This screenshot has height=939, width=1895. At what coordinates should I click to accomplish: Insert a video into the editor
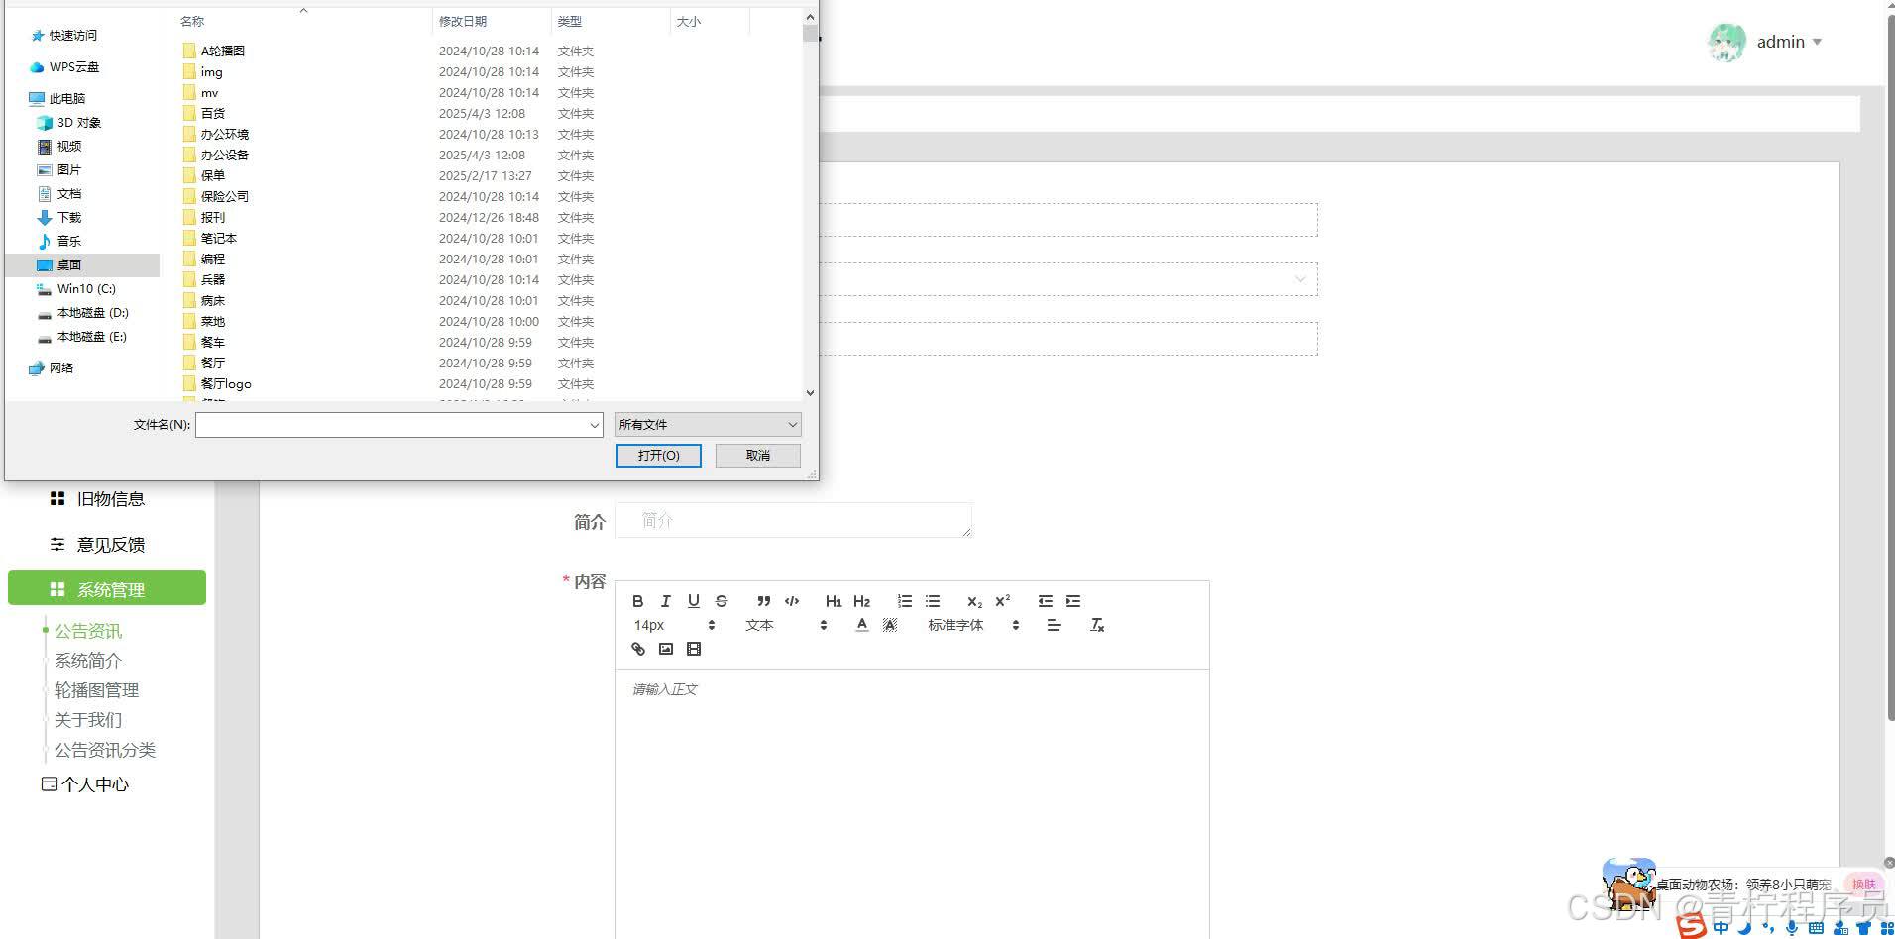click(694, 649)
